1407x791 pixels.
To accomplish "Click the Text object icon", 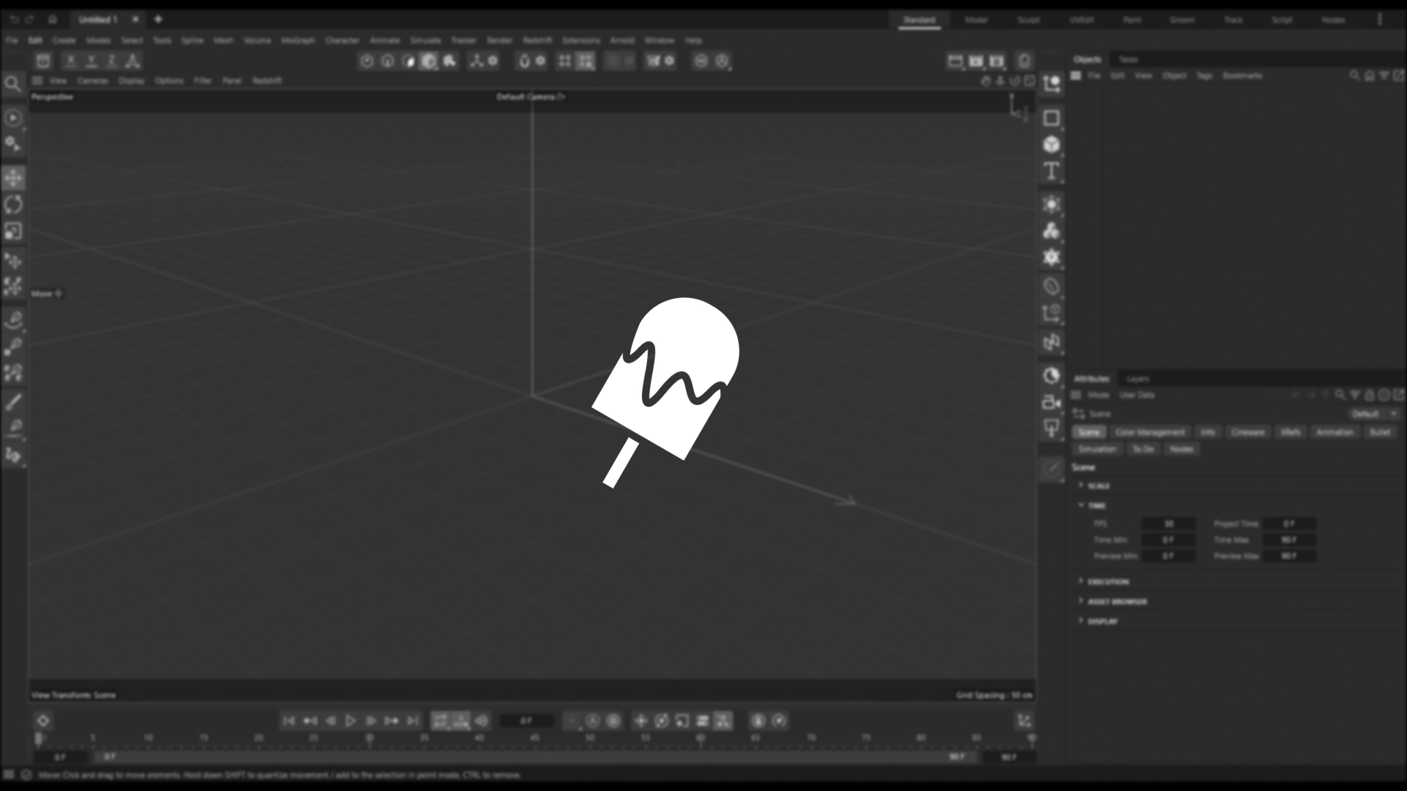I will 1052,171.
